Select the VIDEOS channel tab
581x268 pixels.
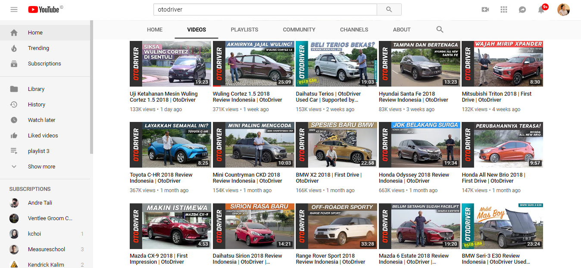coord(197,30)
